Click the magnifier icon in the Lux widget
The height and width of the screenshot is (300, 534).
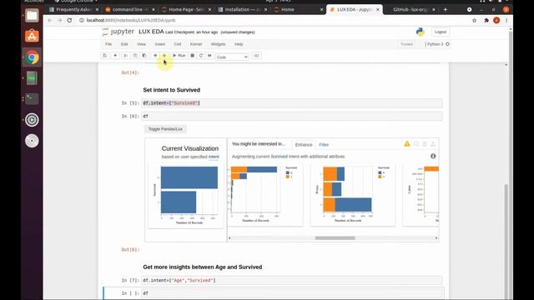click(416, 144)
